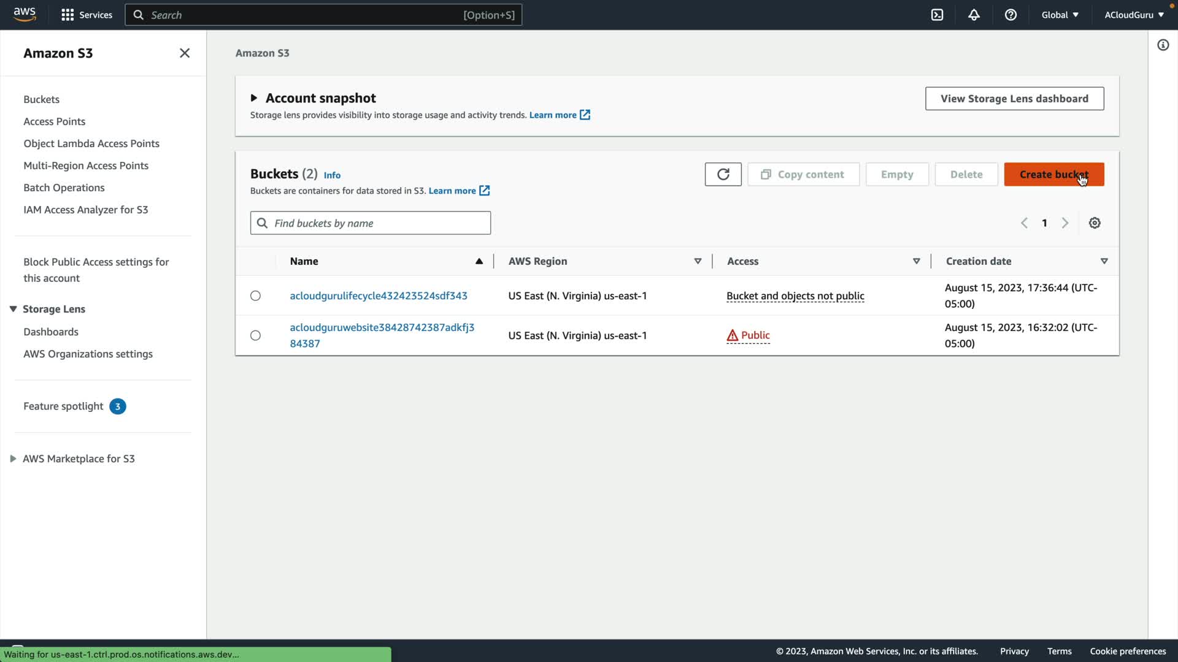The height and width of the screenshot is (662, 1178).
Task: Open Access Points in the sidebar
Action: [x=54, y=121]
